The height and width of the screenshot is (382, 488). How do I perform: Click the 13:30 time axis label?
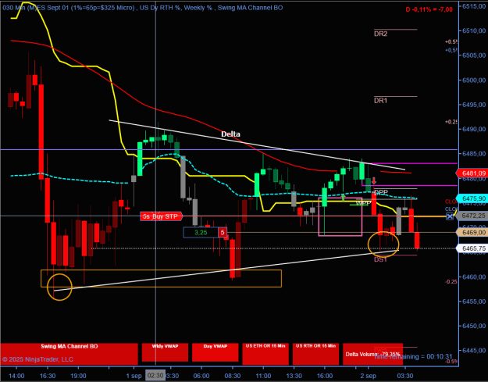click(x=294, y=376)
